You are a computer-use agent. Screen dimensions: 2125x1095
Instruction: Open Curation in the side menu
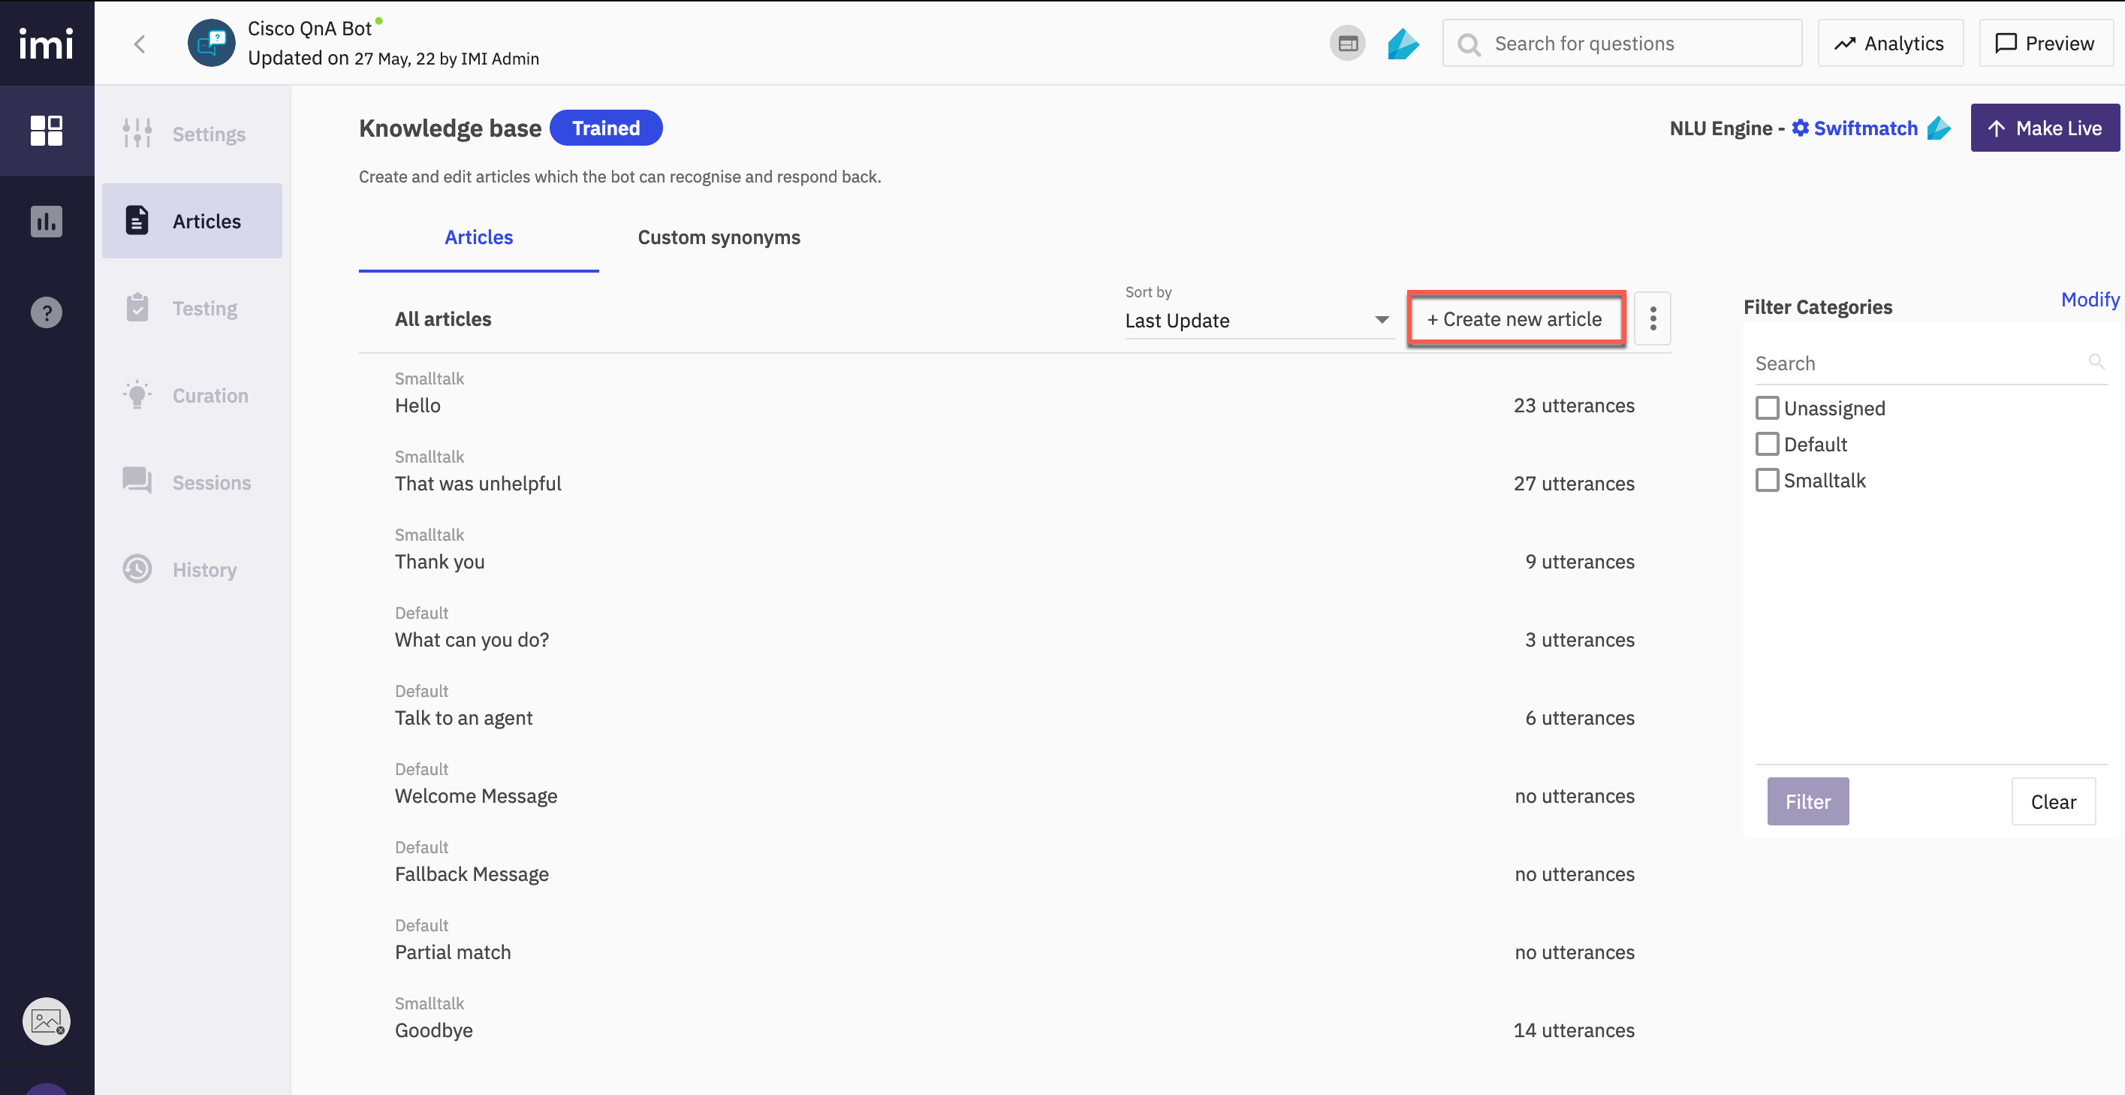[192, 395]
